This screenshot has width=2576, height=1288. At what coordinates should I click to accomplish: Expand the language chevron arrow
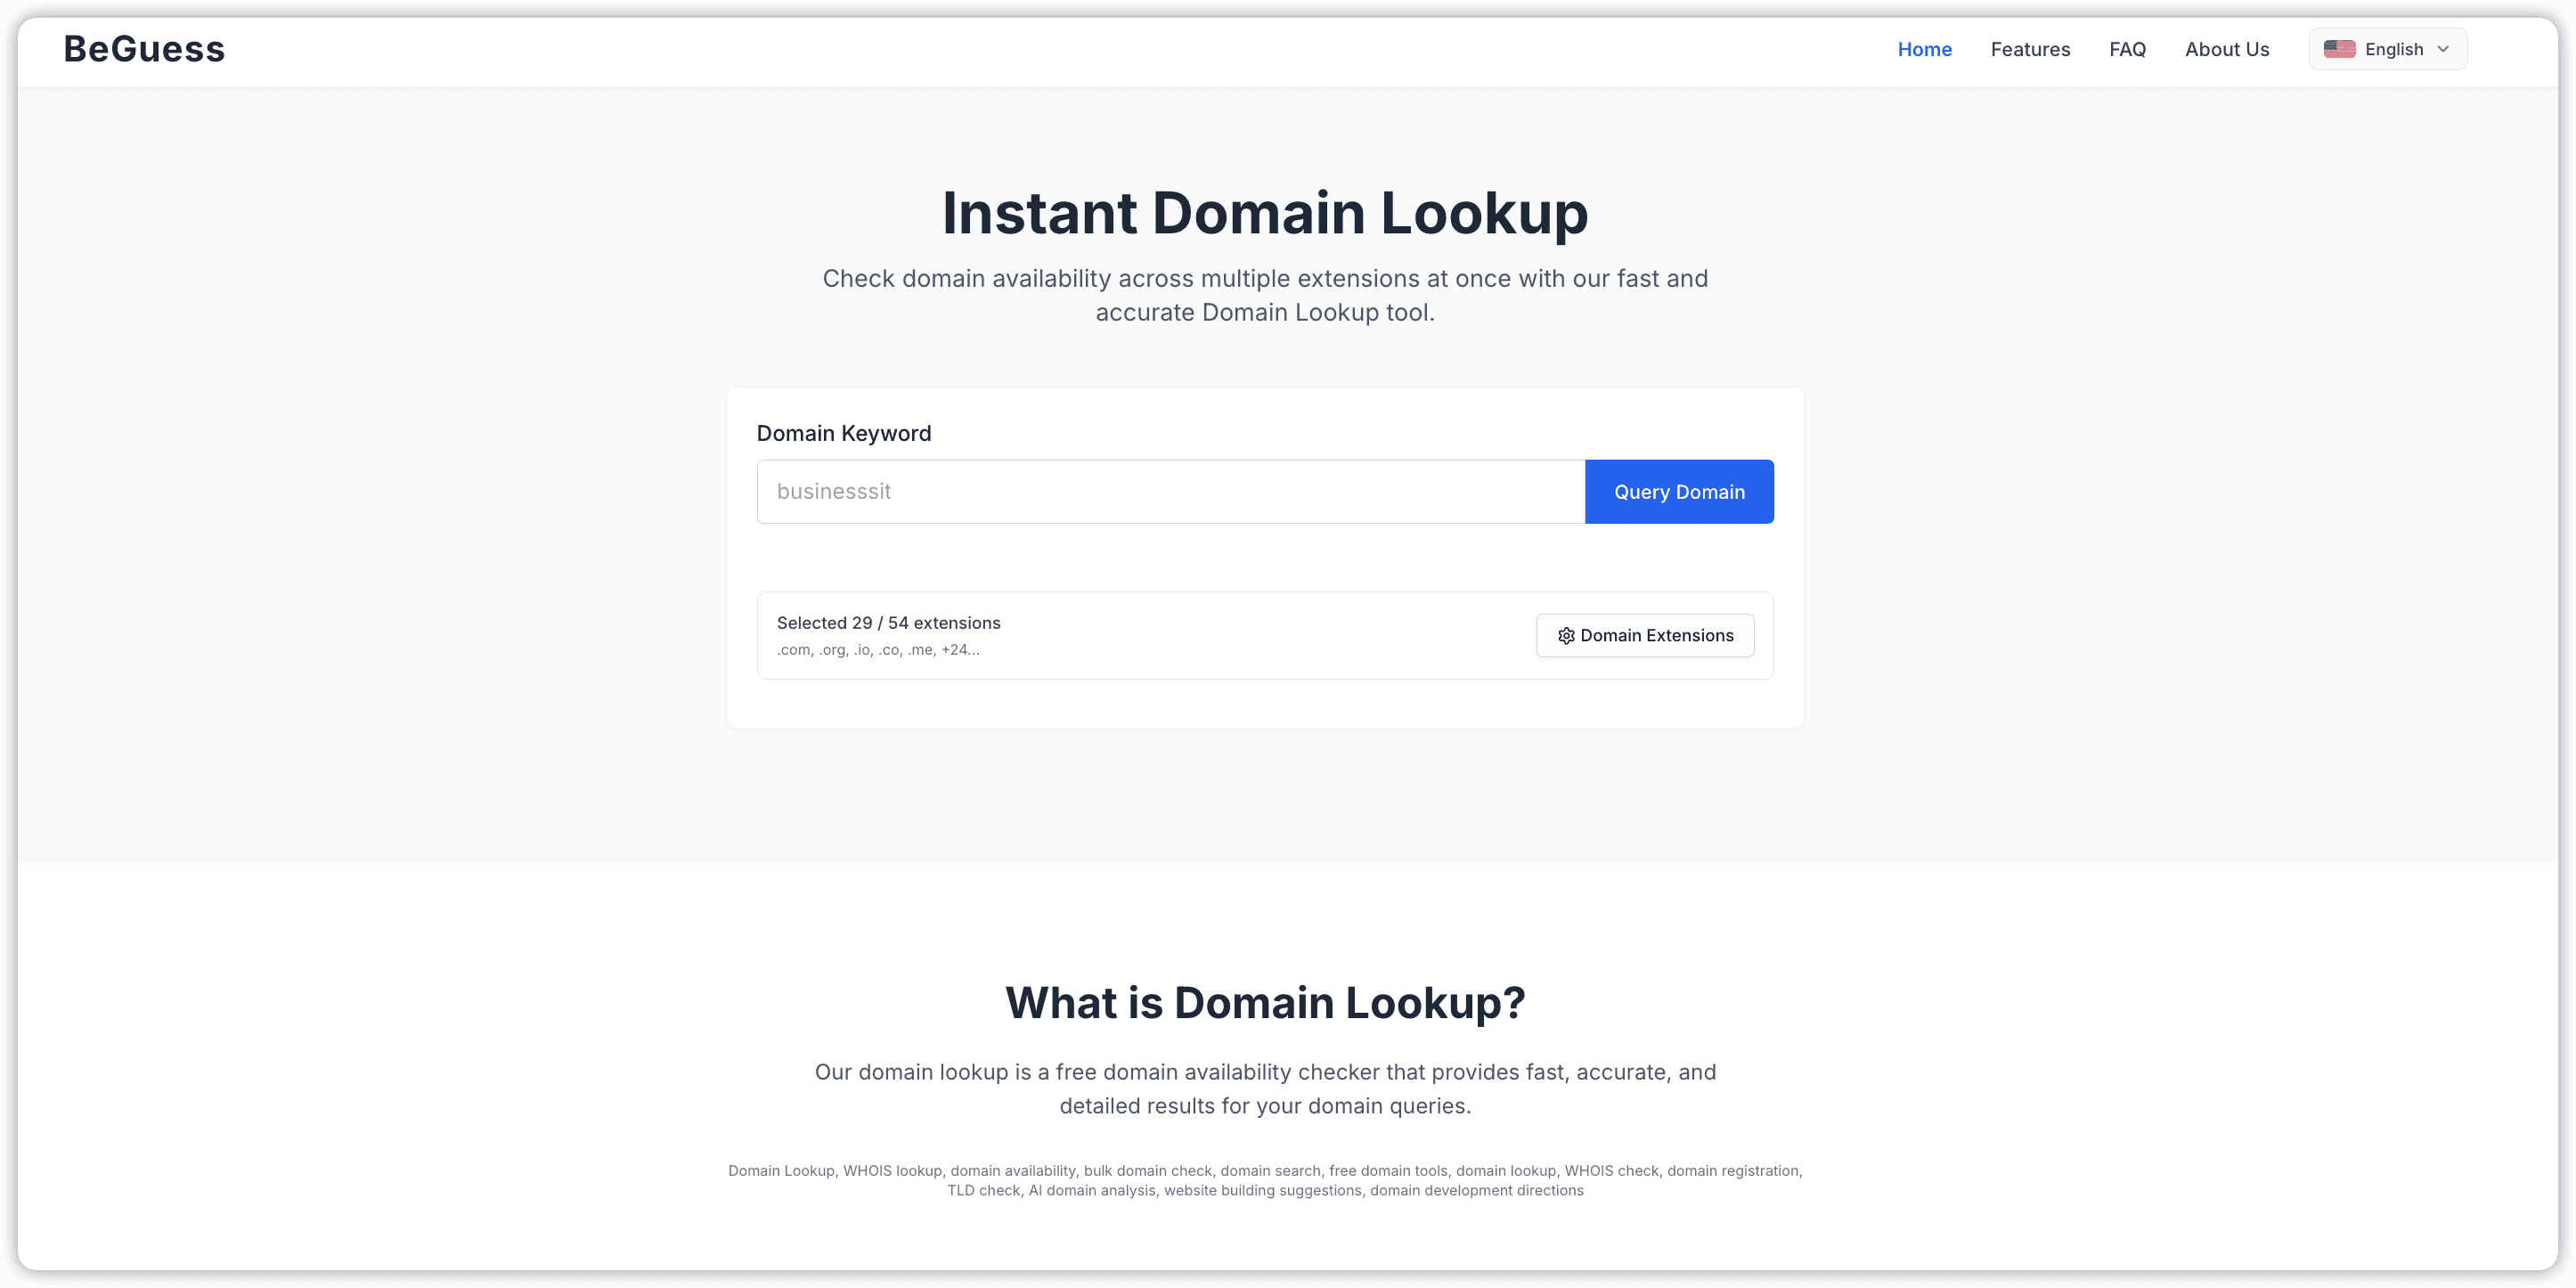point(2443,49)
